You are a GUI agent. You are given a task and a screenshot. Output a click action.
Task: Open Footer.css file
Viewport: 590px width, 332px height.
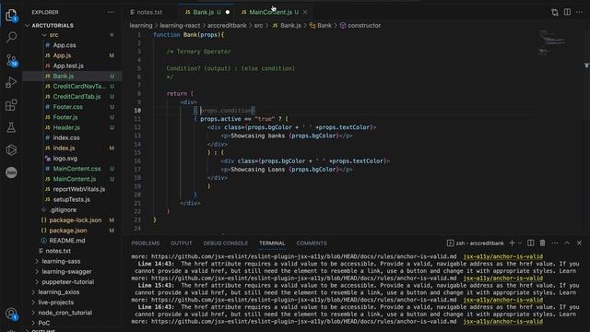pos(67,107)
